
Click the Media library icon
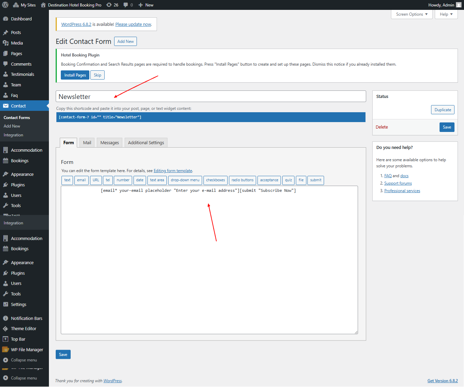[5, 43]
